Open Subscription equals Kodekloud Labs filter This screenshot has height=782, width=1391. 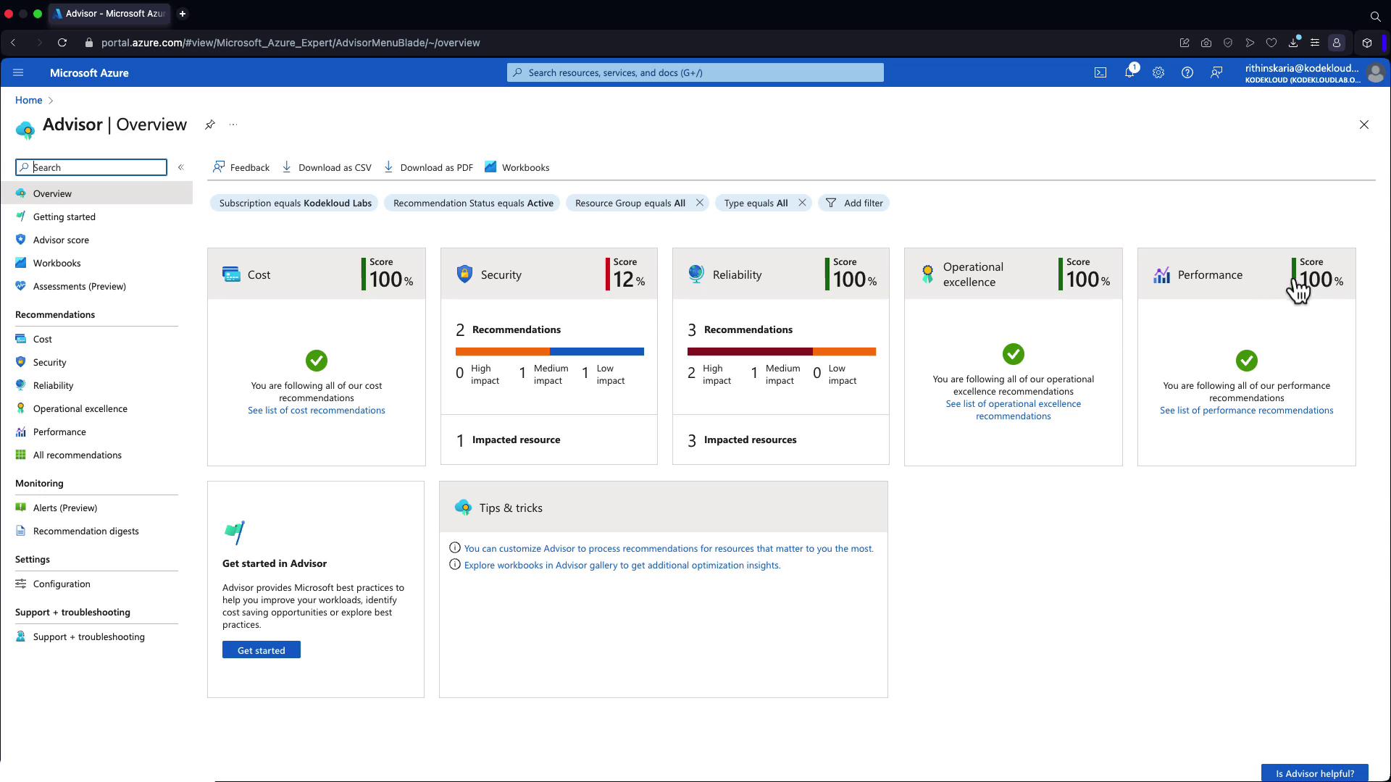(x=295, y=203)
